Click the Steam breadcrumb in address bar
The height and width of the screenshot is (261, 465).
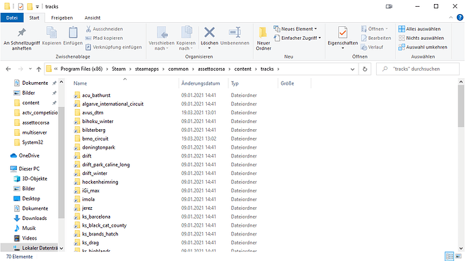click(119, 69)
